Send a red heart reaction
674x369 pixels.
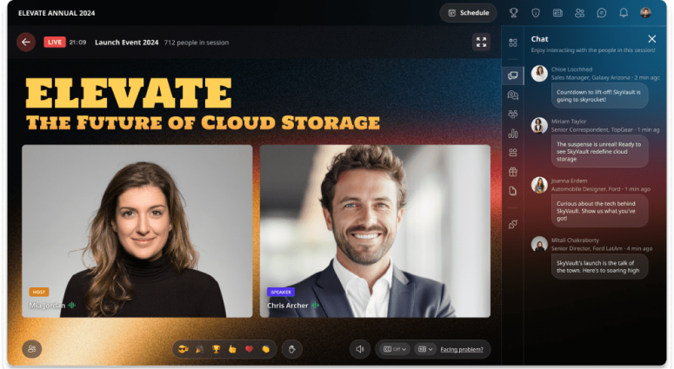click(x=249, y=349)
